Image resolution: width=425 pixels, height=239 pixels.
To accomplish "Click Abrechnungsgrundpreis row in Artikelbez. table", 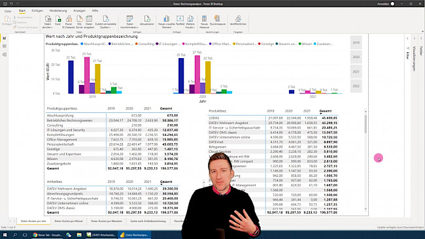I will tap(112, 193).
